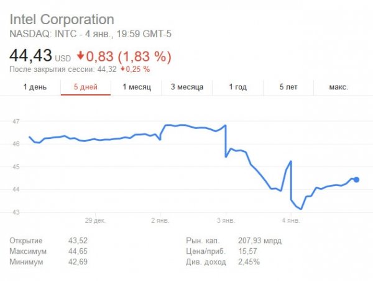The image size is (373, 281).
Task: Click the Максимум value 44,65
Action: 78,251
